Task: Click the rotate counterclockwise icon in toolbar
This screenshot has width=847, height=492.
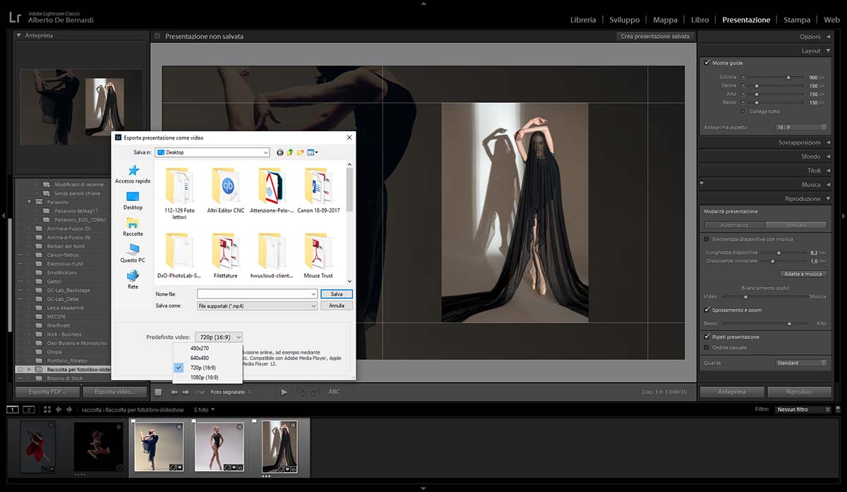Action: 301,392
